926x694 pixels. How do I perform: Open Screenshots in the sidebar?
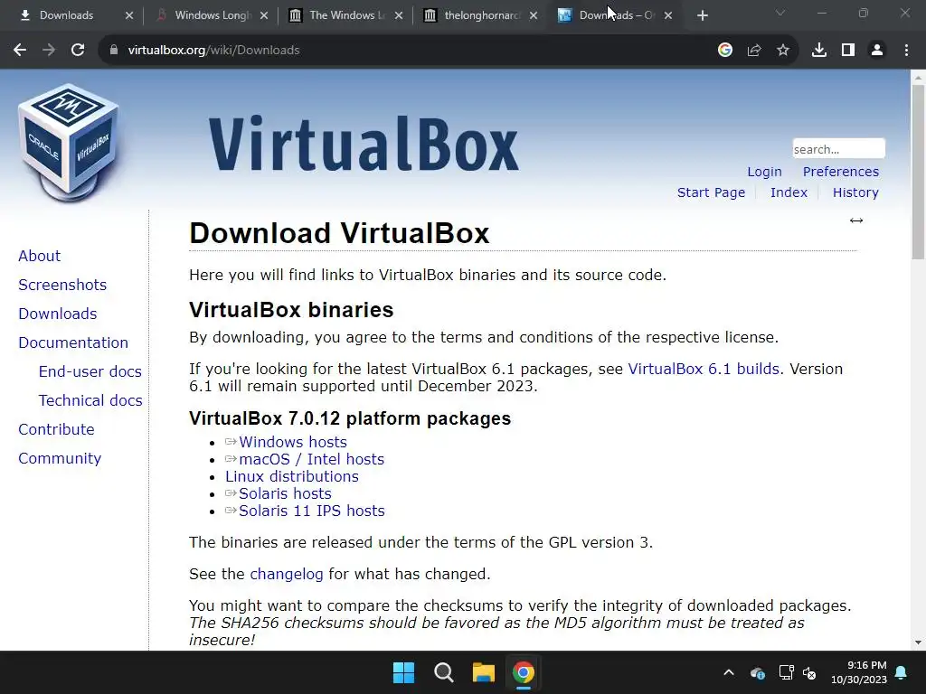click(62, 285)
